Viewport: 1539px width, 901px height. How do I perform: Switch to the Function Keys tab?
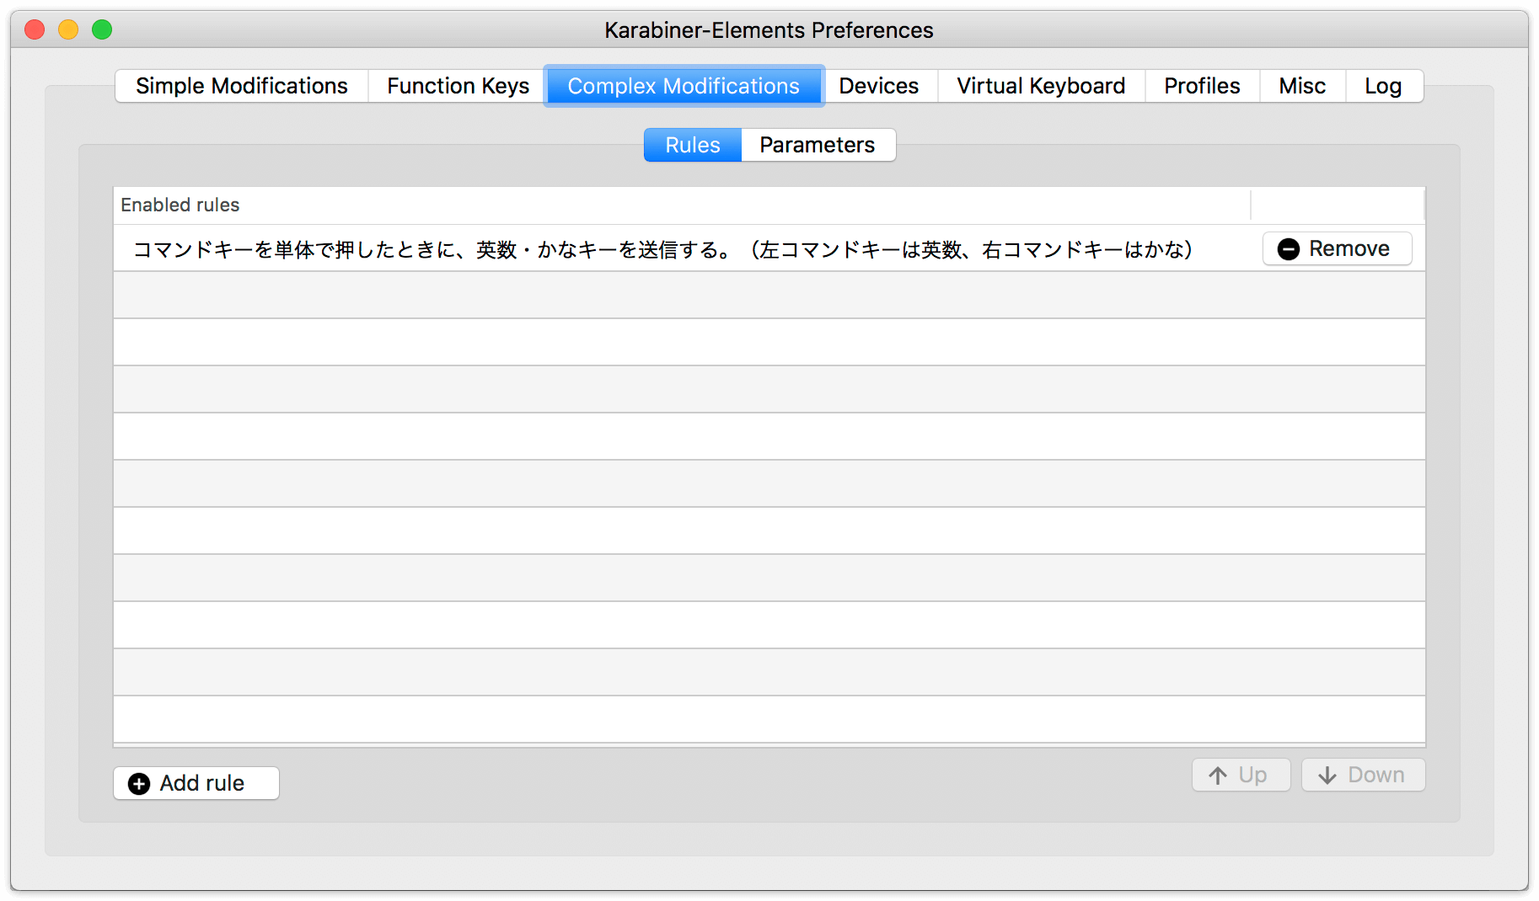[x=458, y=86]
